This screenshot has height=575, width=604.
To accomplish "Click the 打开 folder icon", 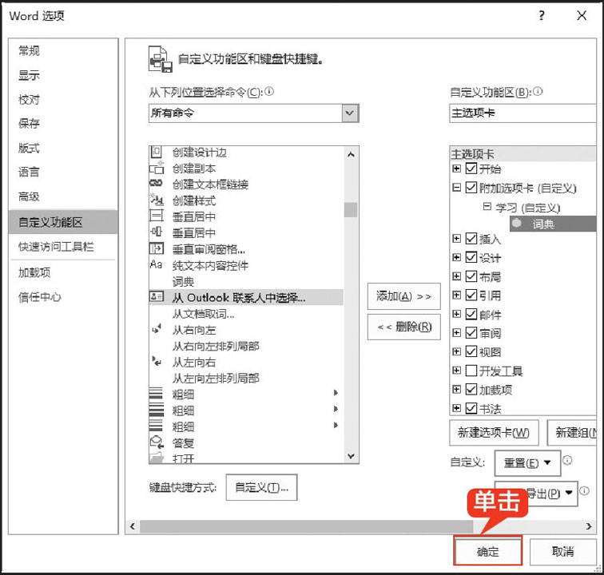I will point(157,458).
